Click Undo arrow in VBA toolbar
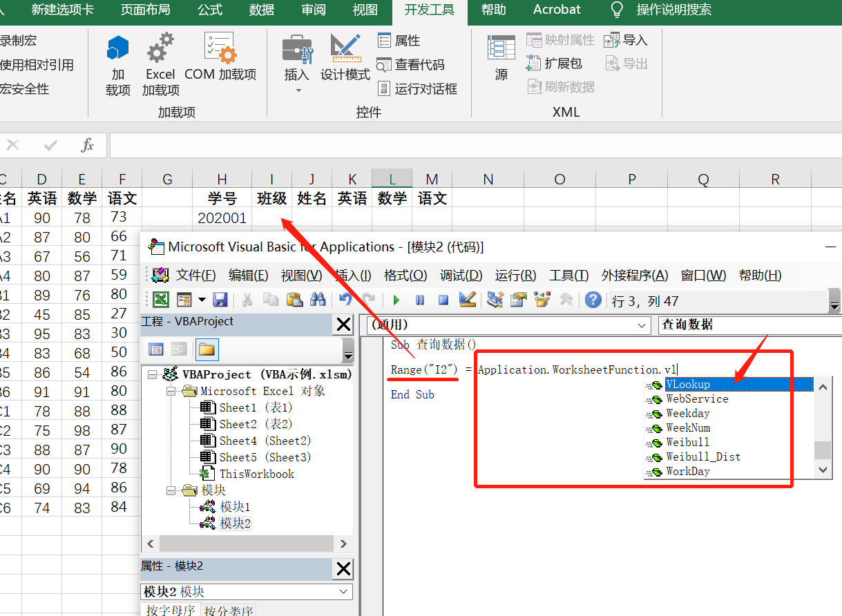The image size is (842, 616). pos(345,300)
